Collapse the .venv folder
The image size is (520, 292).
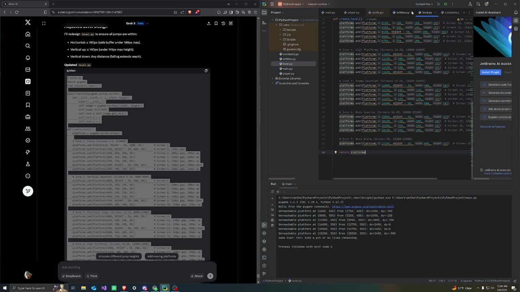(276, 25)
